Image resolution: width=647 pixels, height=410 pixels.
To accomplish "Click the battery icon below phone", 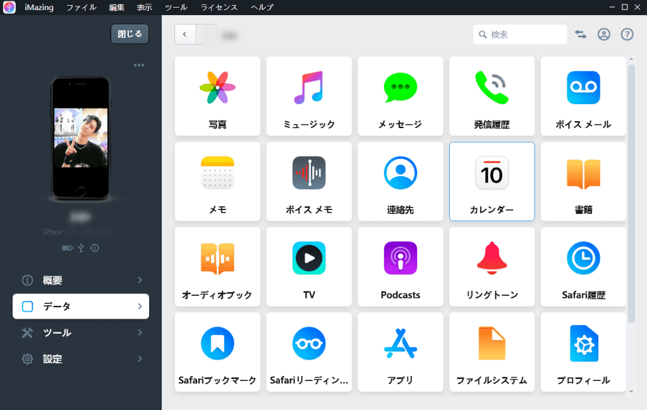I will tap(67, 248).
